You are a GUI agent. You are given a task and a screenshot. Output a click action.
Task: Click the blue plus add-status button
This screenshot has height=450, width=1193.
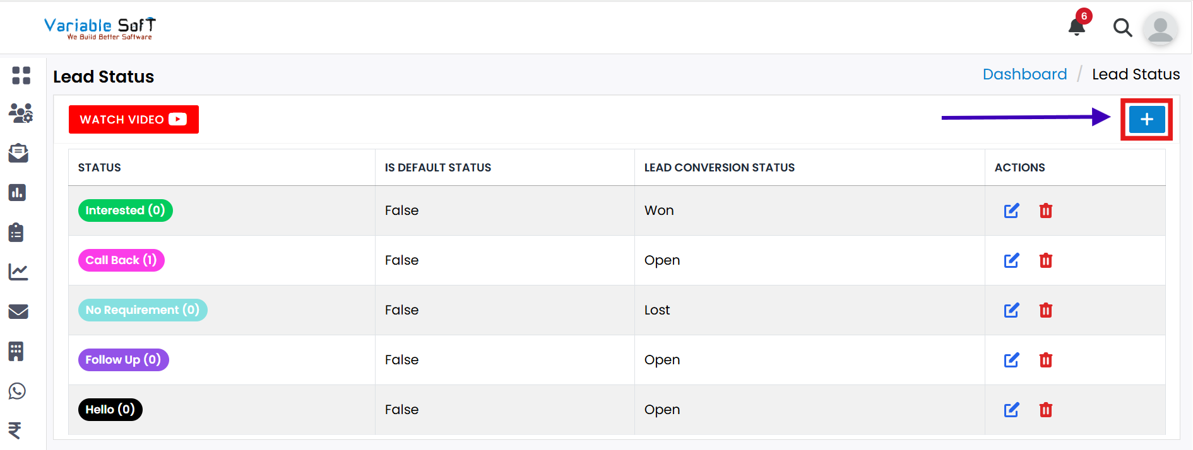[x=1146, y=119]
